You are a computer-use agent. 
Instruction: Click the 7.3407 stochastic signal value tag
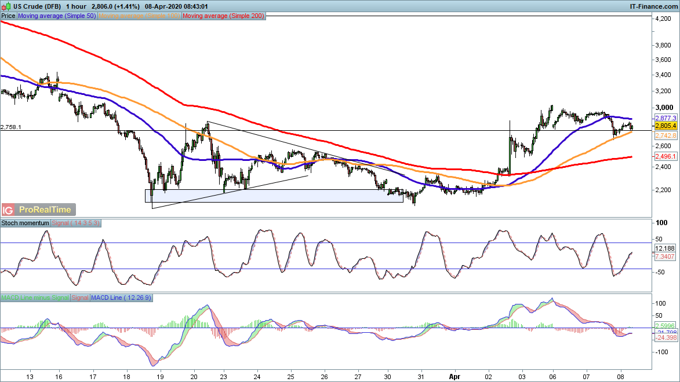pos(665,256)
